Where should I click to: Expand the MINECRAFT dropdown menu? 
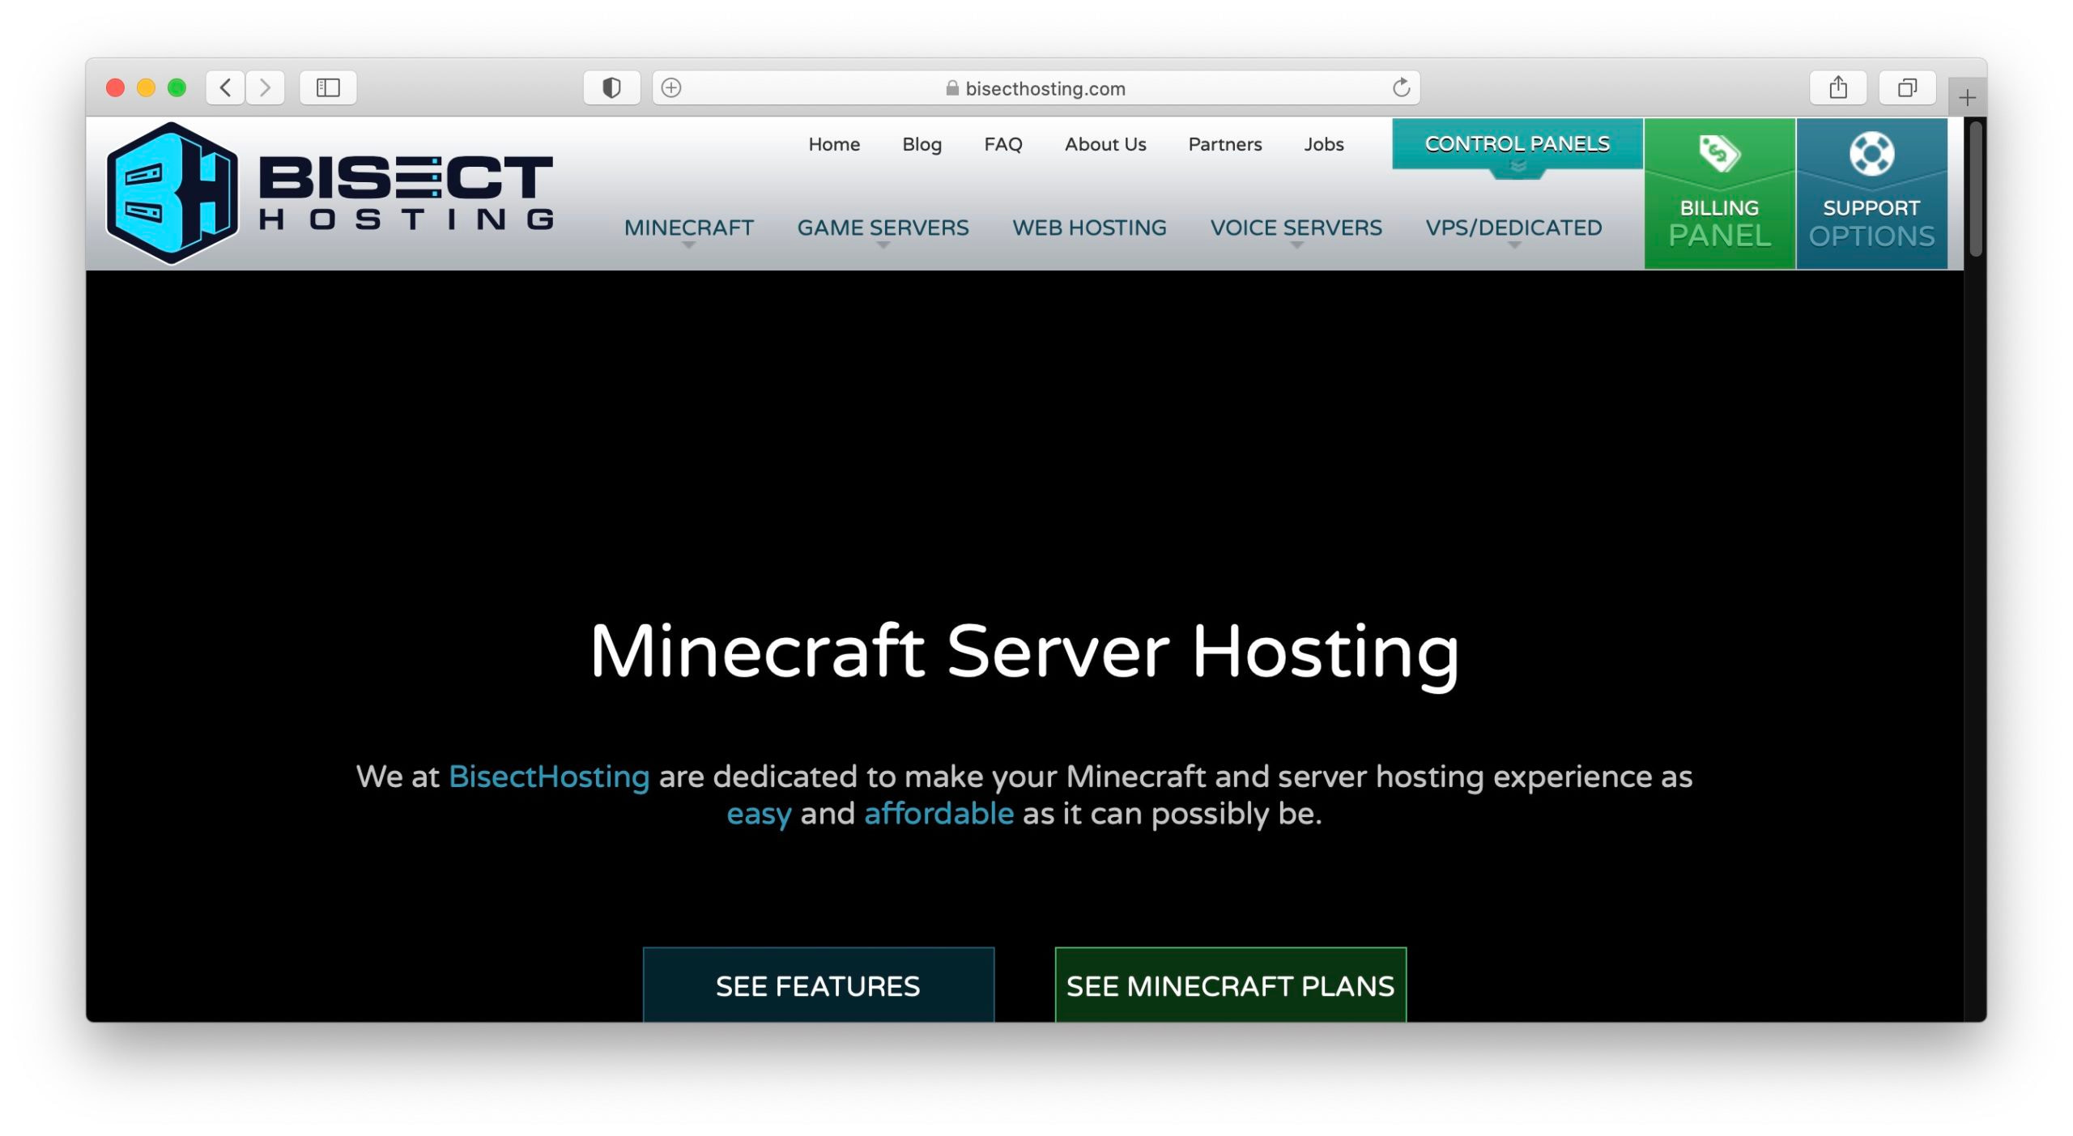point(689,228)
